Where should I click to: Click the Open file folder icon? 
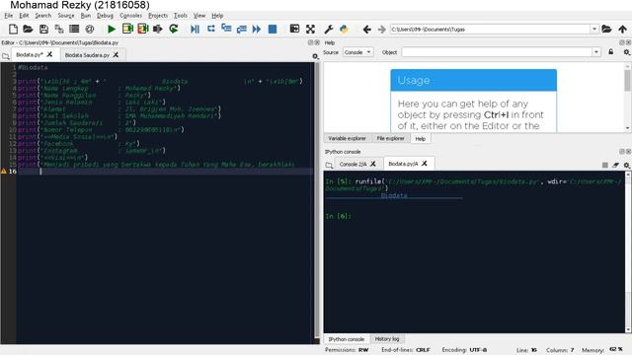[28, 29]
